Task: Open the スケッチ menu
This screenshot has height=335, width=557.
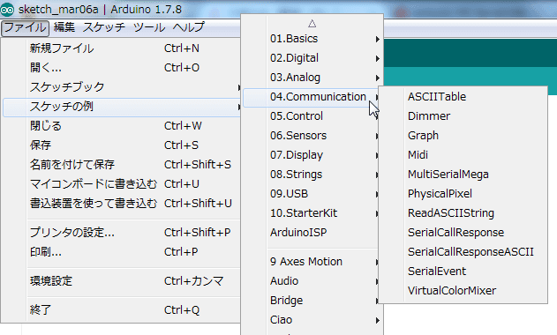Action: pyautogui.click(x=104, y=27)
